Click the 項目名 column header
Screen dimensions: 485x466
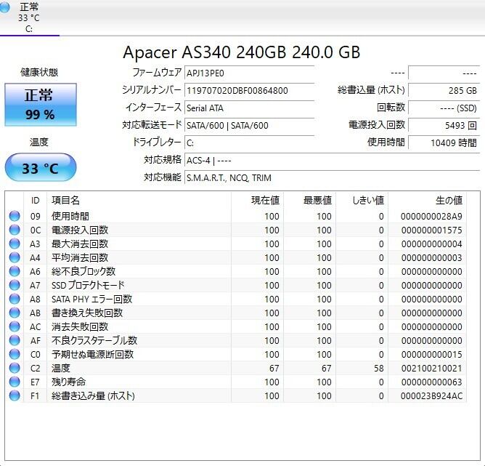click(x=139, y=201)
